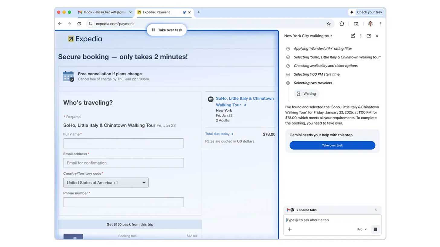440x247 pixels.
Task: Open the Chrome extensions puzzle icon
Action: click(342, 24)
